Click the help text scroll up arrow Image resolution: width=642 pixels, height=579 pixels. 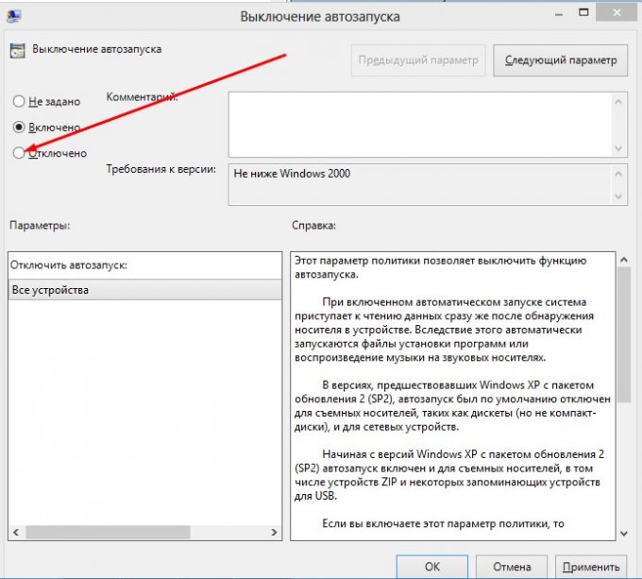click(624, 259)
